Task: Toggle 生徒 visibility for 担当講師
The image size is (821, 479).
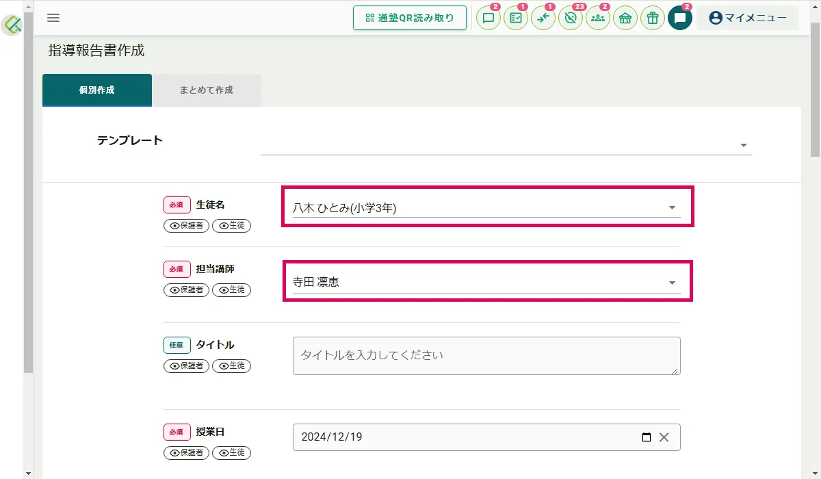Action: click(x=231, y=289)
